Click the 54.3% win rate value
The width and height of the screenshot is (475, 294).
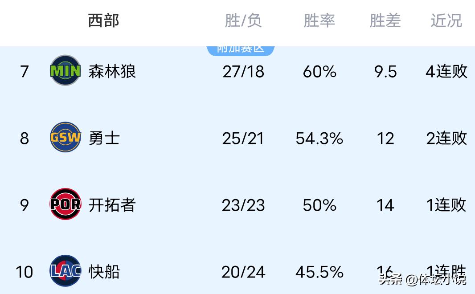point(319,138)
